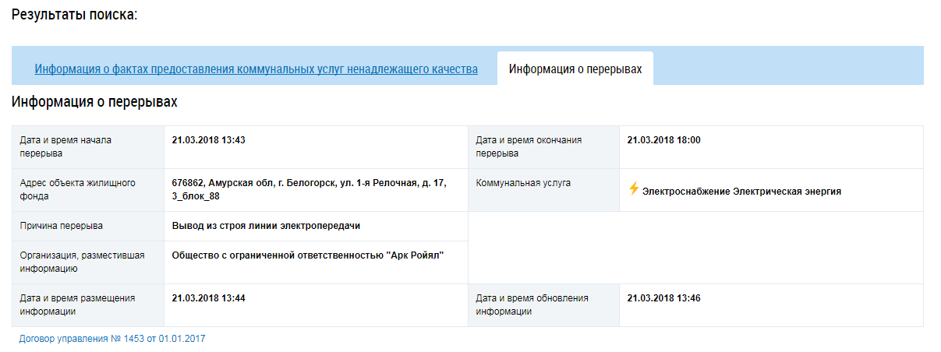Open the inadequate quality utilities tab
The width and height of the screenshot is (941, 352).
[x=256, y=69]
